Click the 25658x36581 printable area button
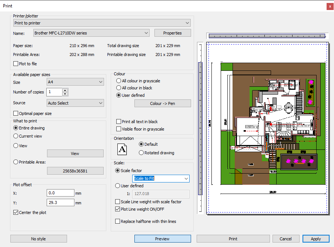 (x=75, y=171)
